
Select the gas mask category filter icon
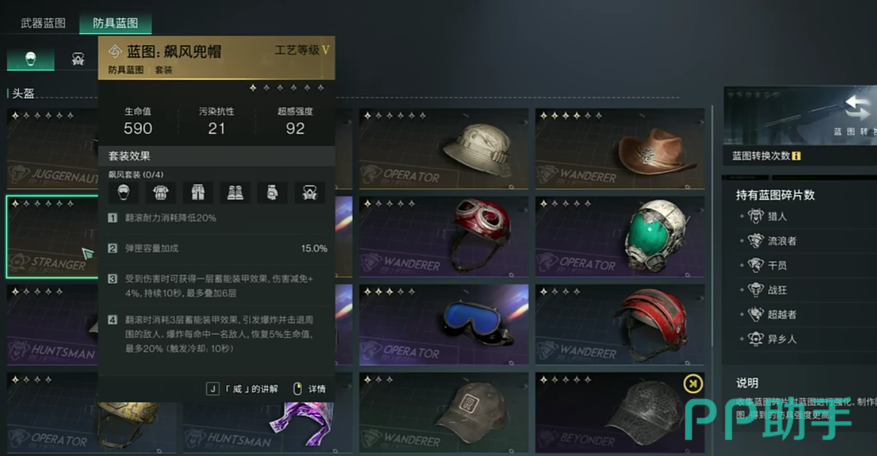(x=78, y=60)
